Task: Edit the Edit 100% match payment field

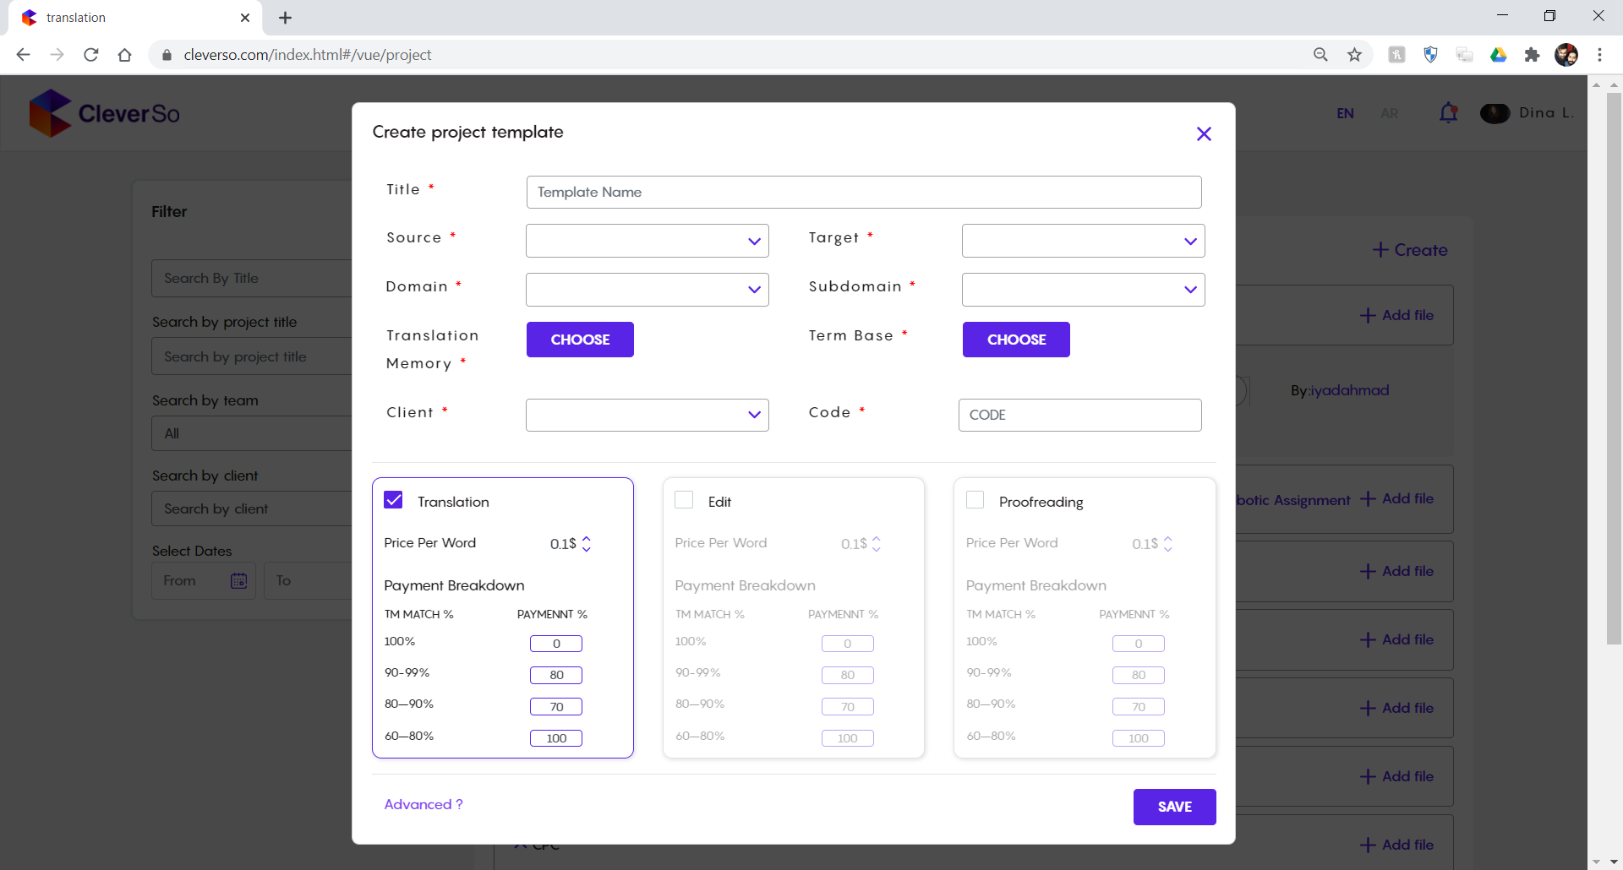Action: click(x=847, y=644)
